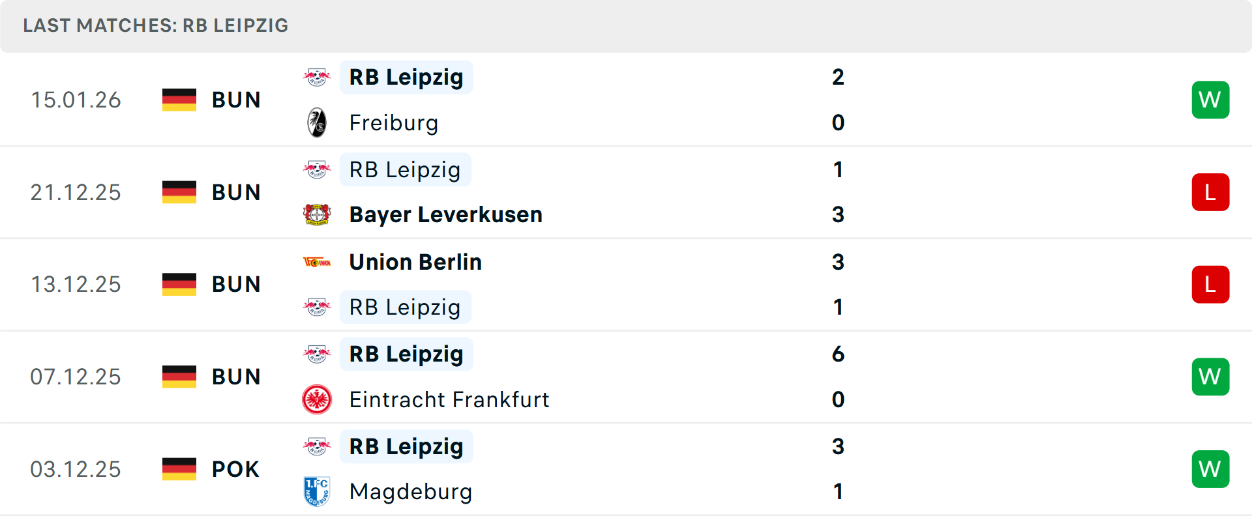Click the Last Matches: RB Leipzig header
This screenshot has width=1252, height=516.
(156, 25)
